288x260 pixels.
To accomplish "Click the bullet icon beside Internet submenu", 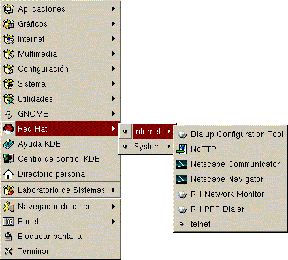I will click(125, 131).
